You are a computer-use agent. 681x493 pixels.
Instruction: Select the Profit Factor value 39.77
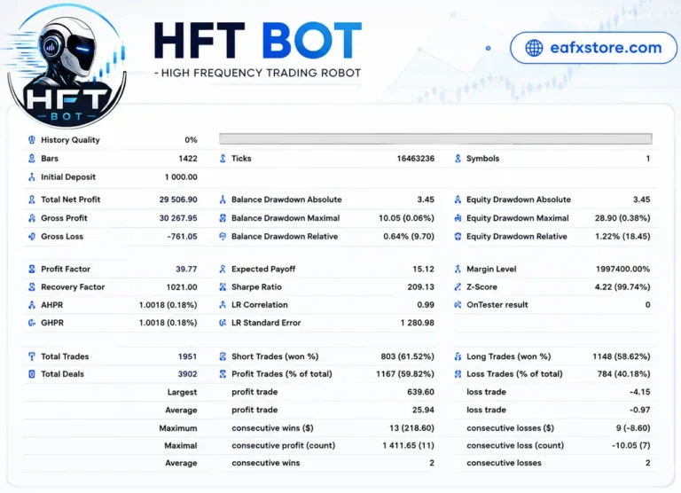pos(186,269)
